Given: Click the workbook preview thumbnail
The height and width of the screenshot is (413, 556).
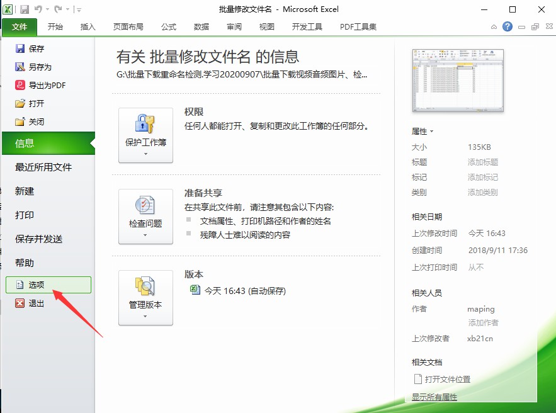Looking at the screenshot, I should point(458,81).
